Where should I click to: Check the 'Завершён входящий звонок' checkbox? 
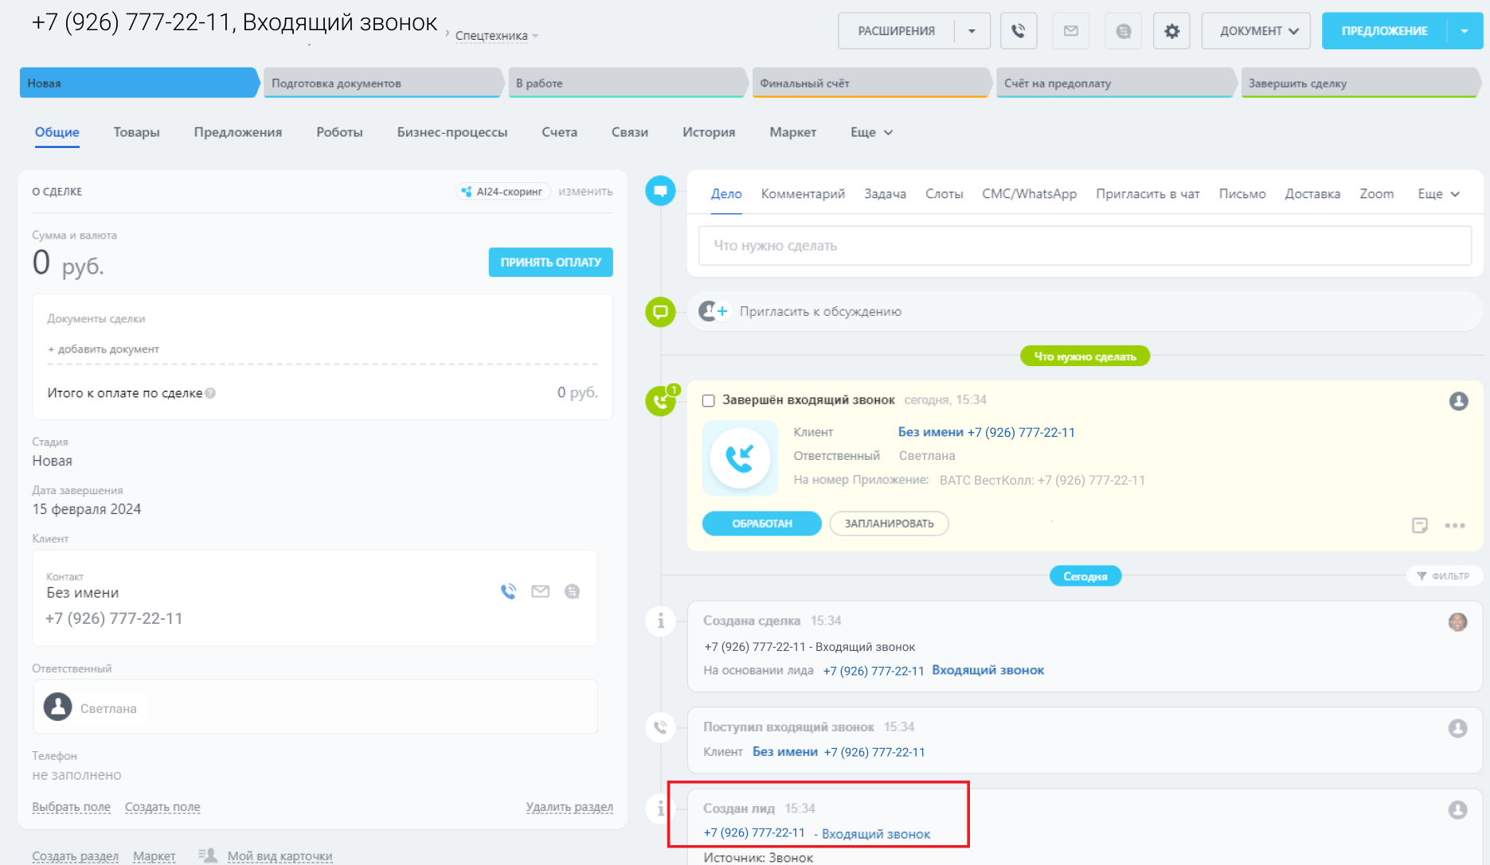[708, 400]
